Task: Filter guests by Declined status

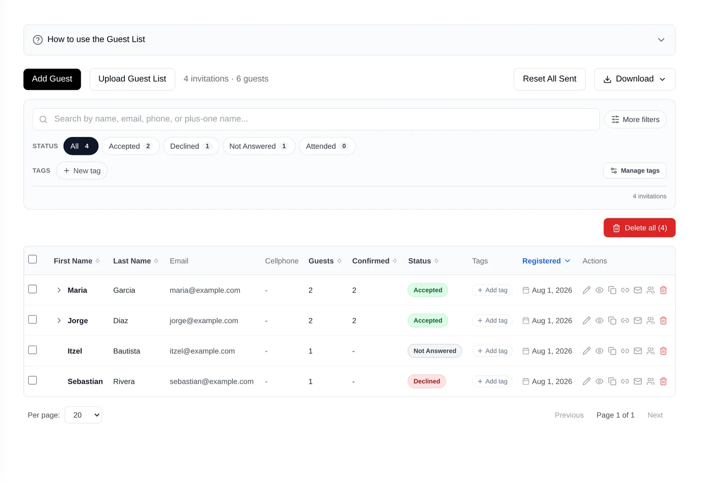Action: click(x=191, y=146)
